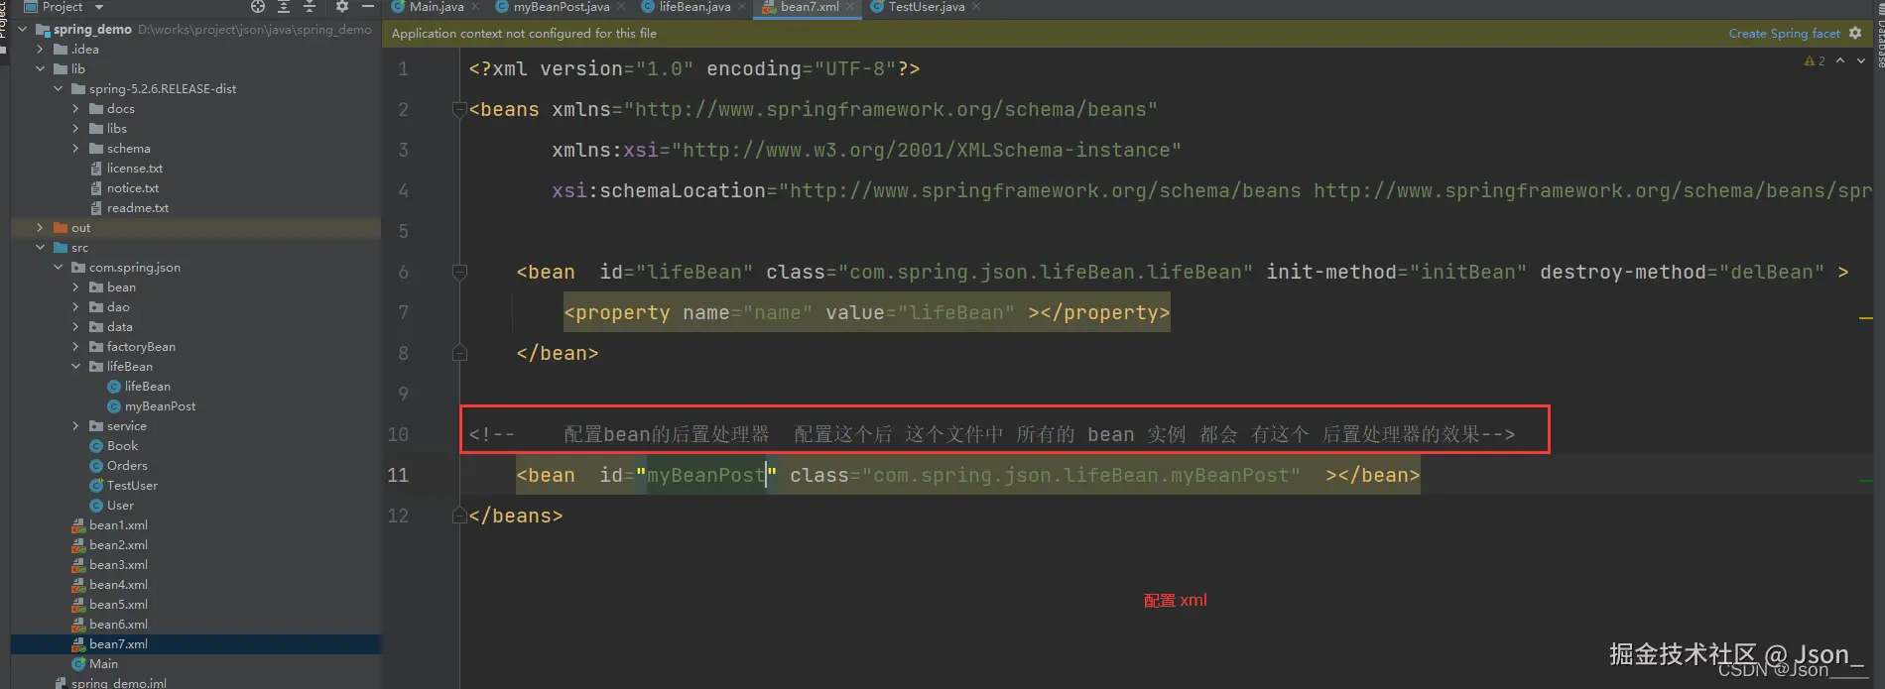The height and width of the screenshot is (689, 1885).
Task: Close the bean7.xml editor tab
Action: point(850,7)
